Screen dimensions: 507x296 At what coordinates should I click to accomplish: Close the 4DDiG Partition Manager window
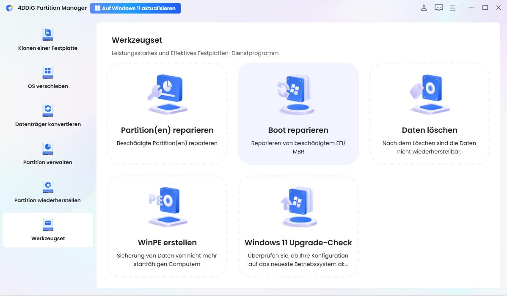(x=499, y=8)
